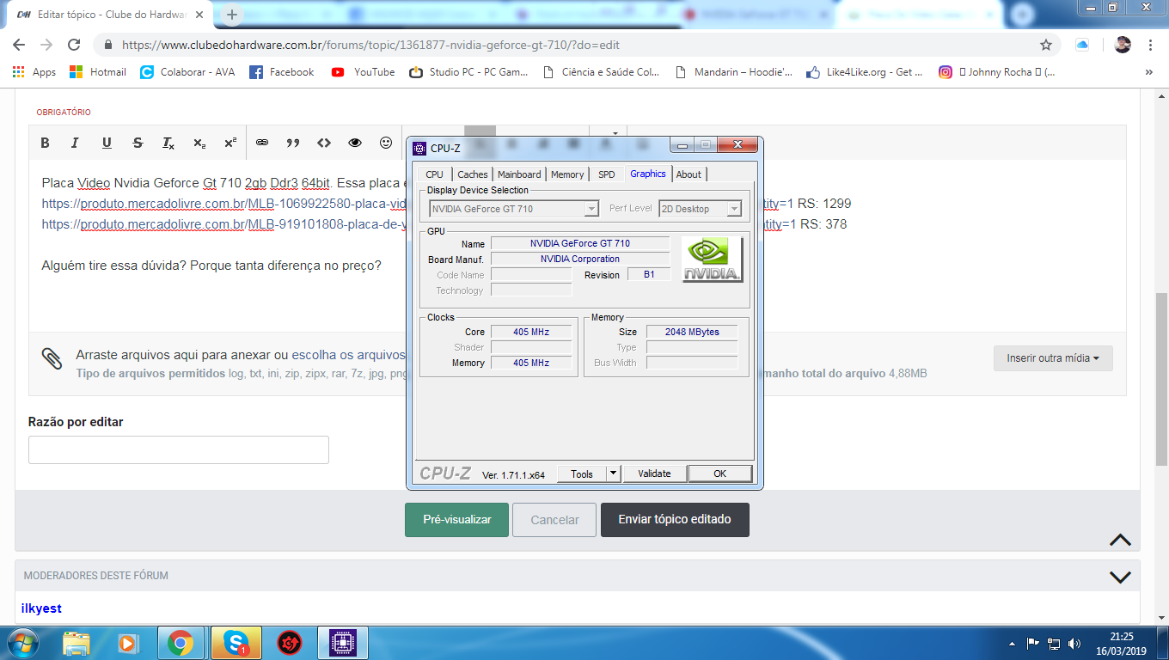Open moderator ilkyest profile link
Screen dimensions: 1169x660
pyautogui.click(x=41, y=608)
